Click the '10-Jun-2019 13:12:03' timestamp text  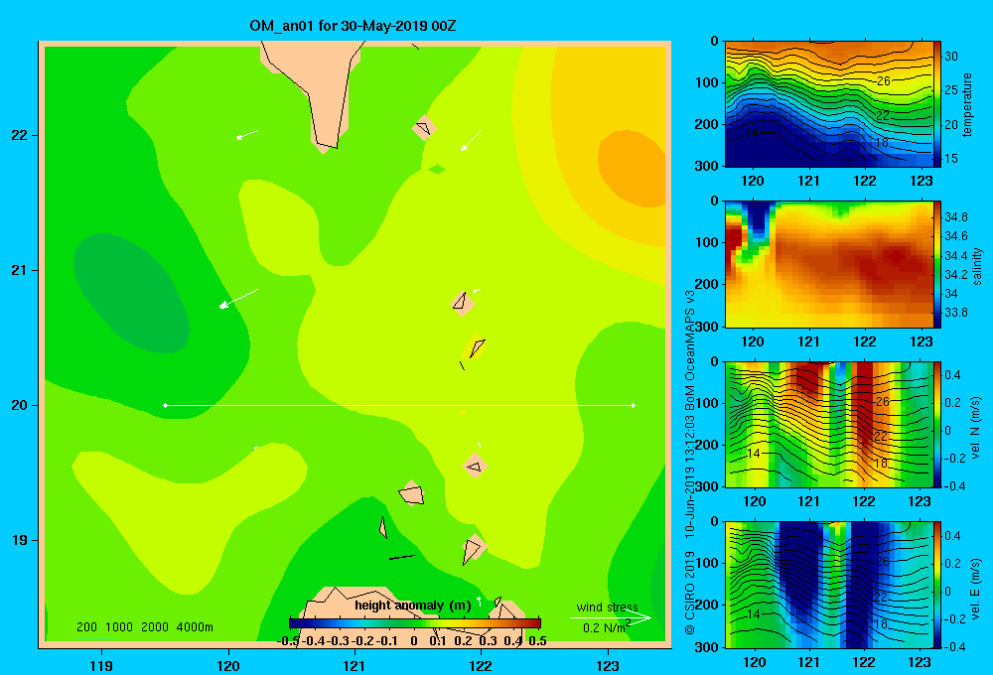pyautogui.click(x=690, y=471)
